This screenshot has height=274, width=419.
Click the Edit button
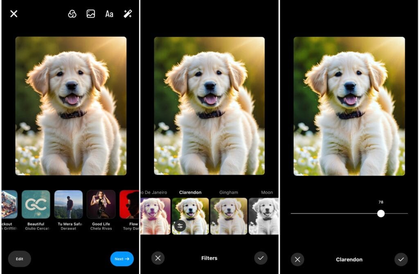pos(19,258)
